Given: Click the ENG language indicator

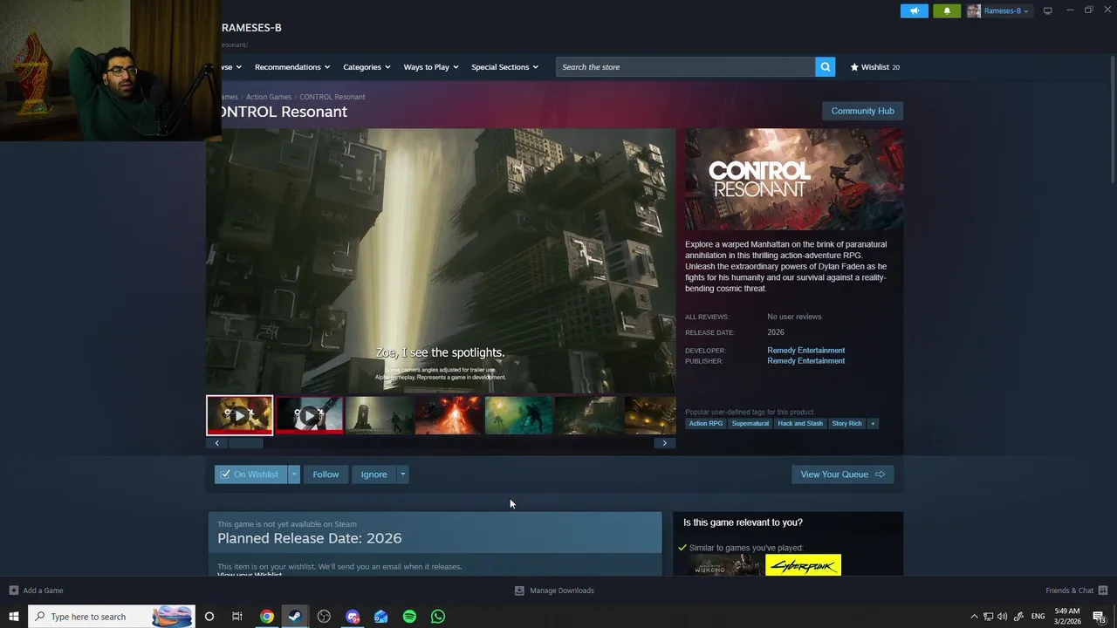Looking at the screenshot, I should tap(1038, 617).
